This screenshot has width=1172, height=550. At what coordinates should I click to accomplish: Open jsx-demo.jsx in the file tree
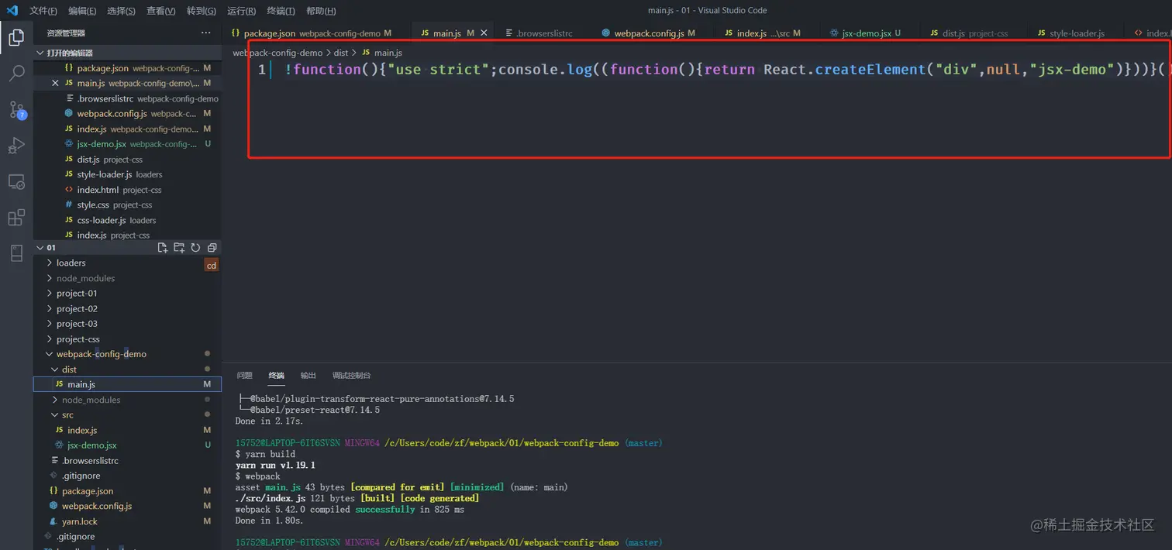tap(128, 445)
